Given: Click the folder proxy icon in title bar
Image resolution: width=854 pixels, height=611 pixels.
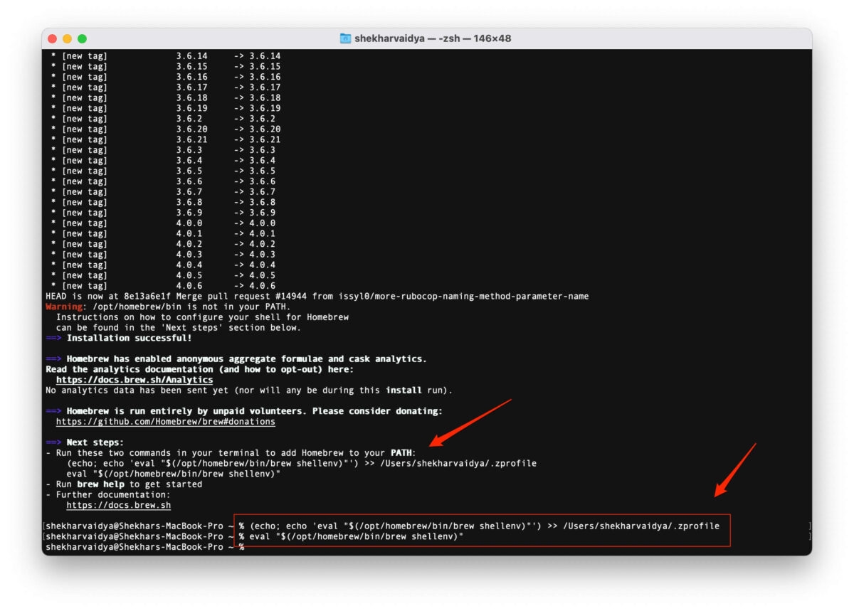Looking at the screenshot, I should point(345,38).
